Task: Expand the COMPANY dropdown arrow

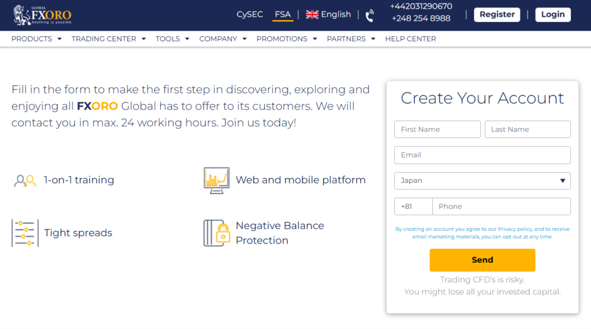Action: click(245, 39)
